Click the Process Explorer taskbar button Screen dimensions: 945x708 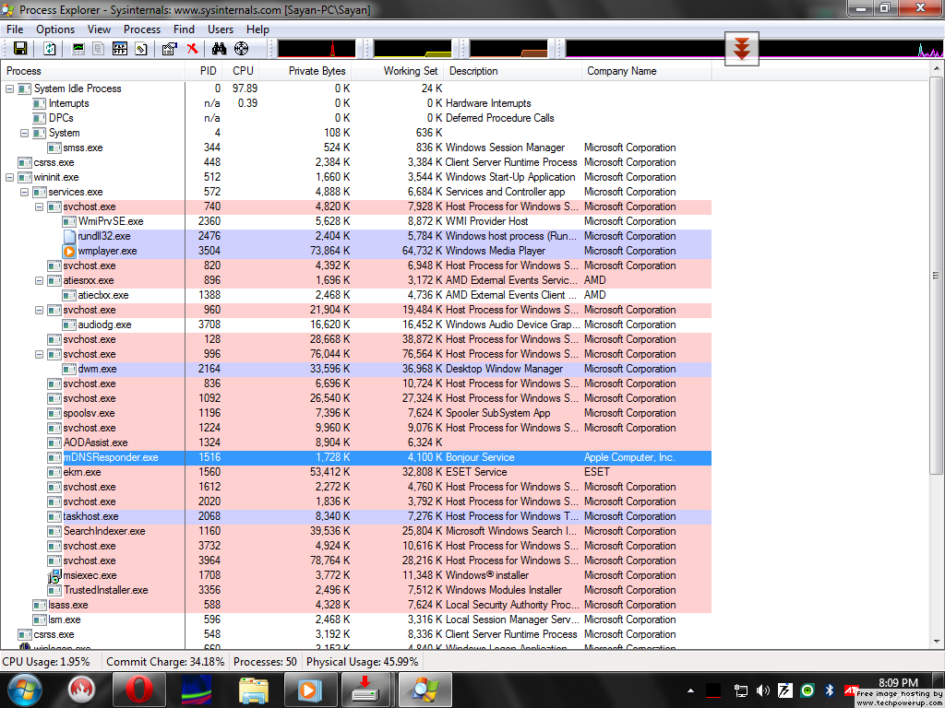tap(425, 690)
